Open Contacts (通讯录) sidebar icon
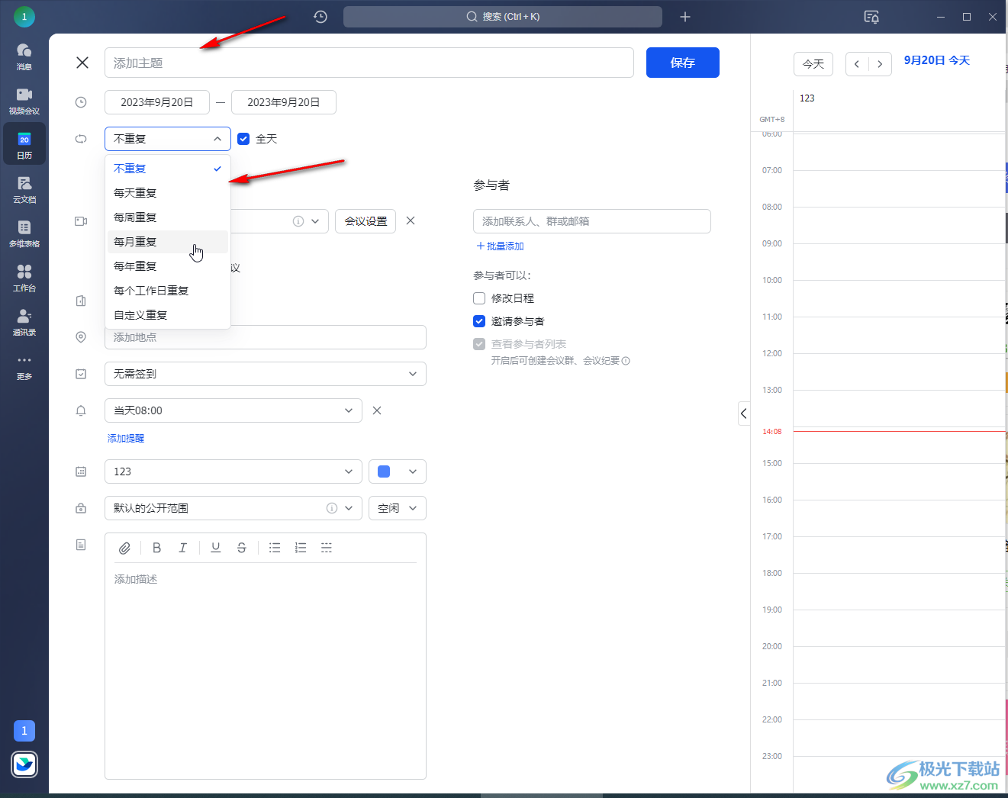The width and height of the screenshot is (1008, 798). [x=24, y=322]
